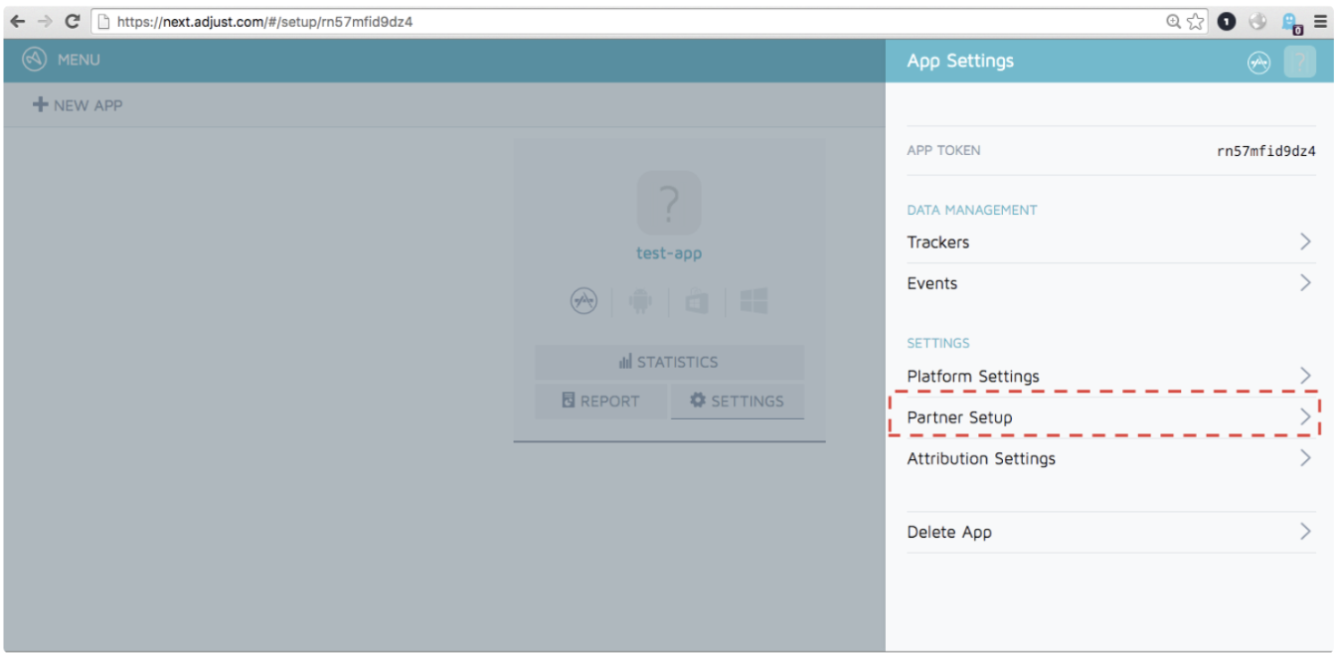
Task: Open Attribution Settings
Action: [981, 458]
